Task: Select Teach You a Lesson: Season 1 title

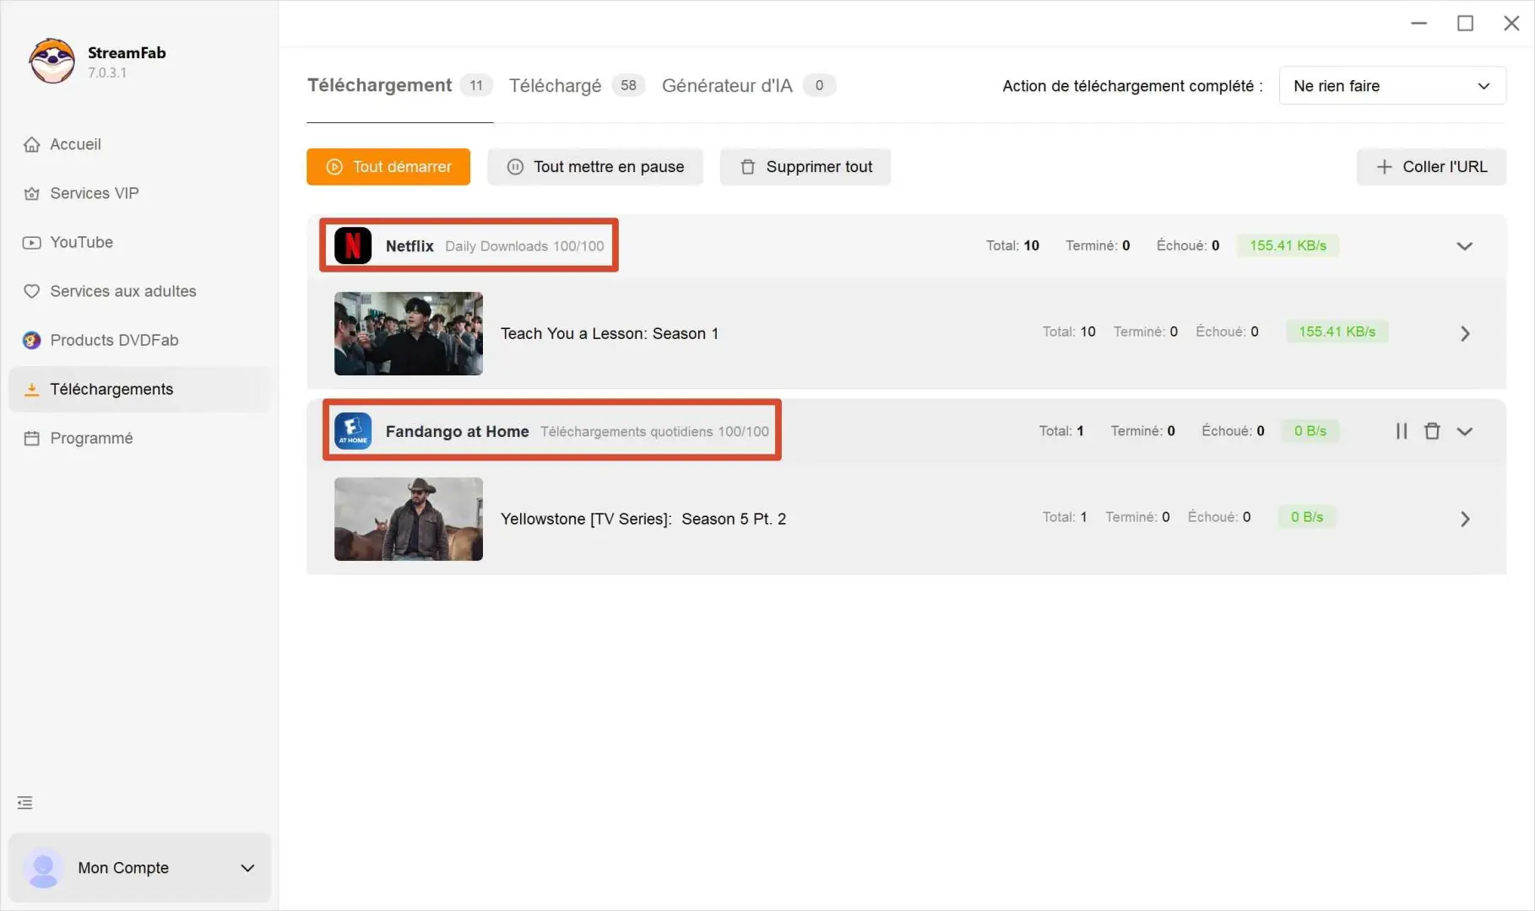Action: click(610, 333)
